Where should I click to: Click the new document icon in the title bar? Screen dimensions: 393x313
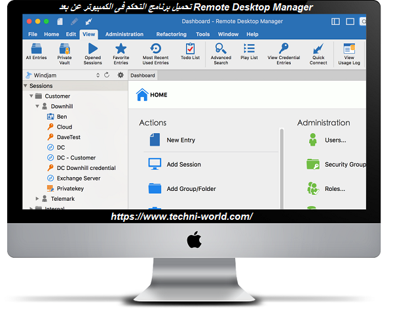(60, 22)
